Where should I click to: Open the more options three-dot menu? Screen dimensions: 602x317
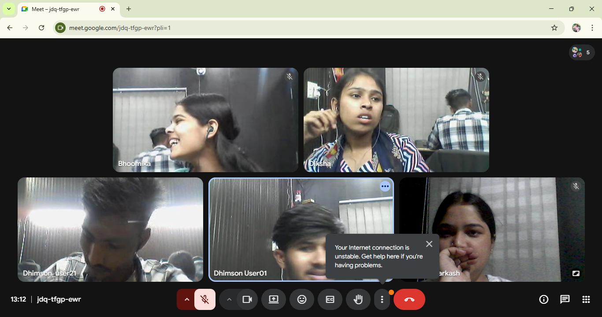point(382,299)
